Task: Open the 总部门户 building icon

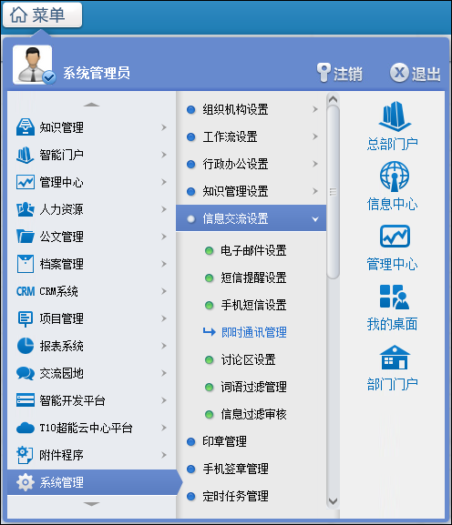Action: click(x=395, y=116)
